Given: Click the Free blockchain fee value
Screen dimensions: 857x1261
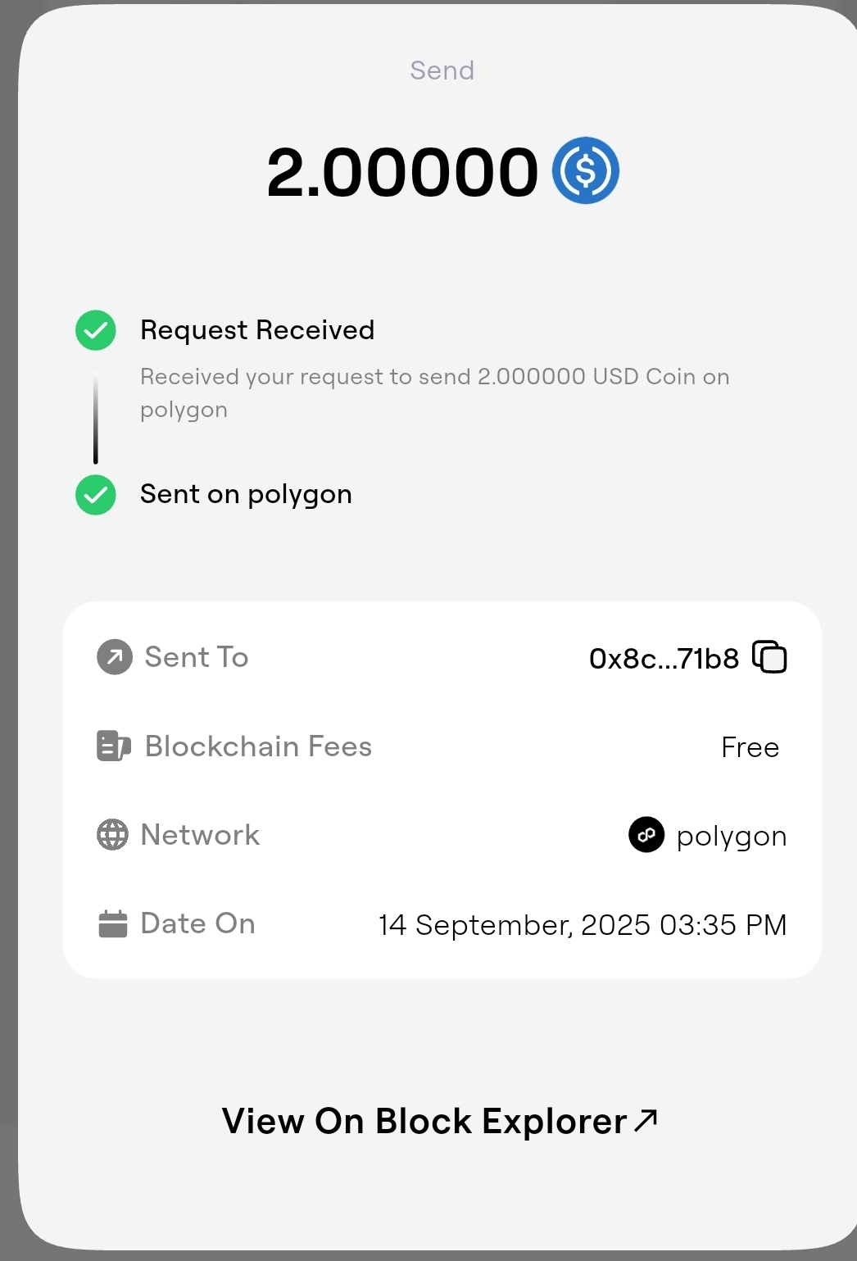Looking at the screenshot, I should tap(750, 747).
